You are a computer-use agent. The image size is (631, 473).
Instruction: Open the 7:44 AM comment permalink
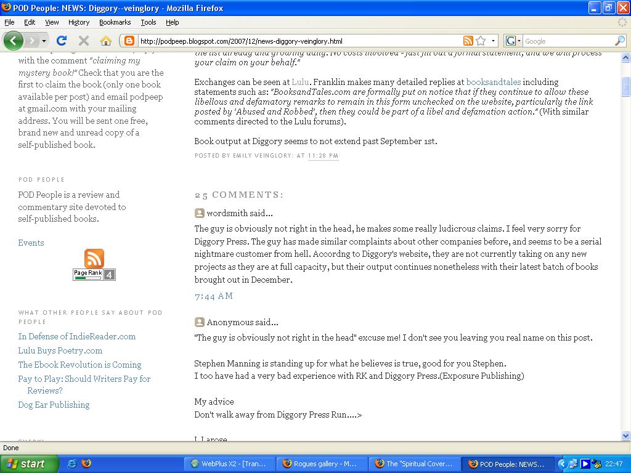(214, 296)
